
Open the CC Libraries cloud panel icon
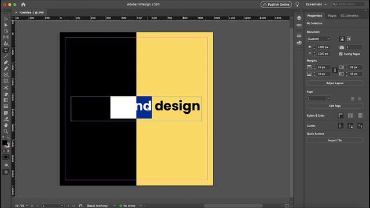coord(299,43)
